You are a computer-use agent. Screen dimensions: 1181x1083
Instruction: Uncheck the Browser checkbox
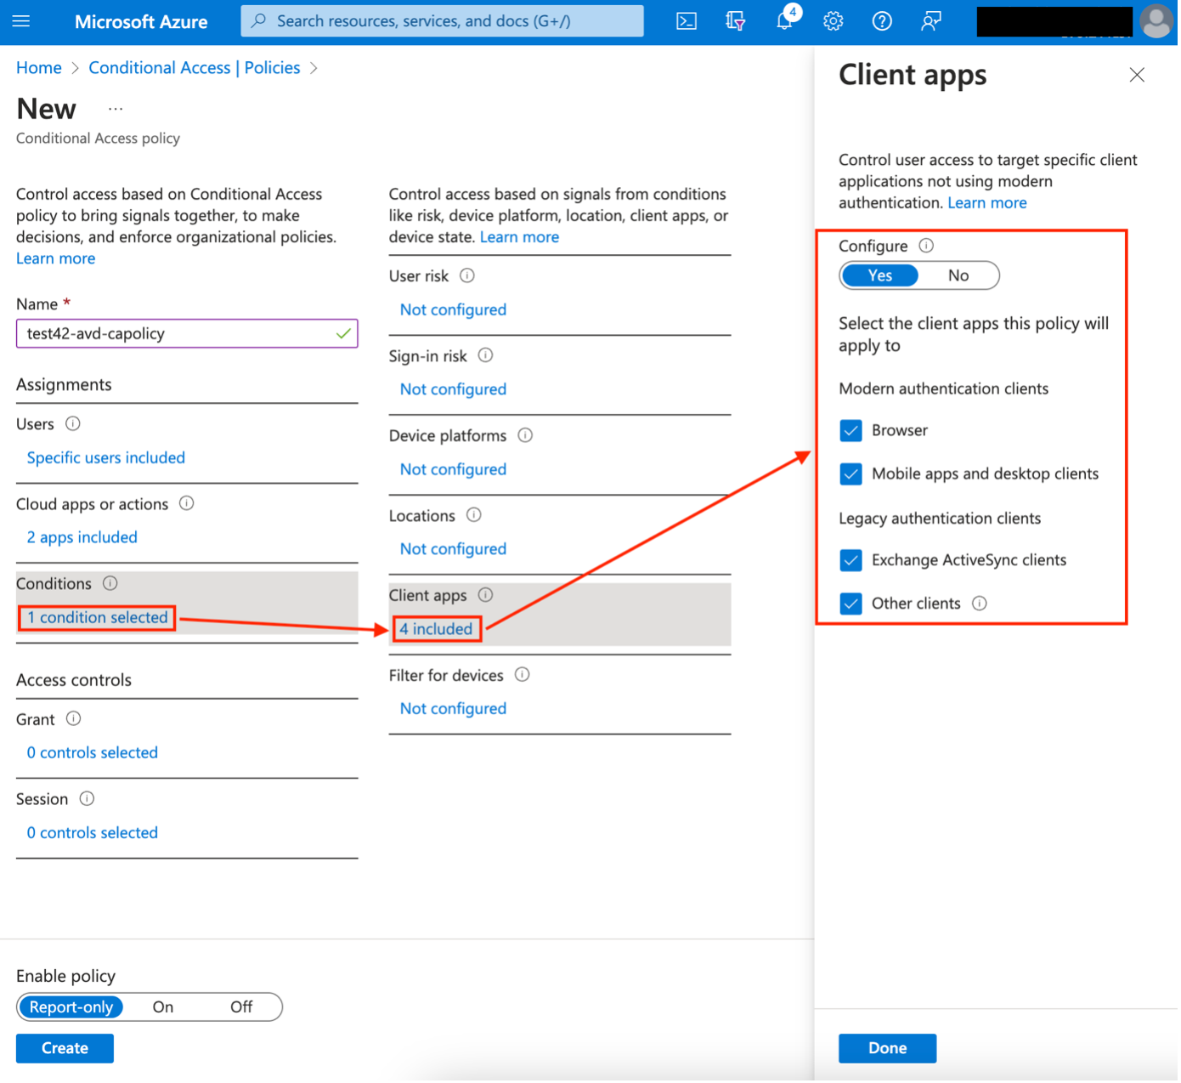click(850, 431)
